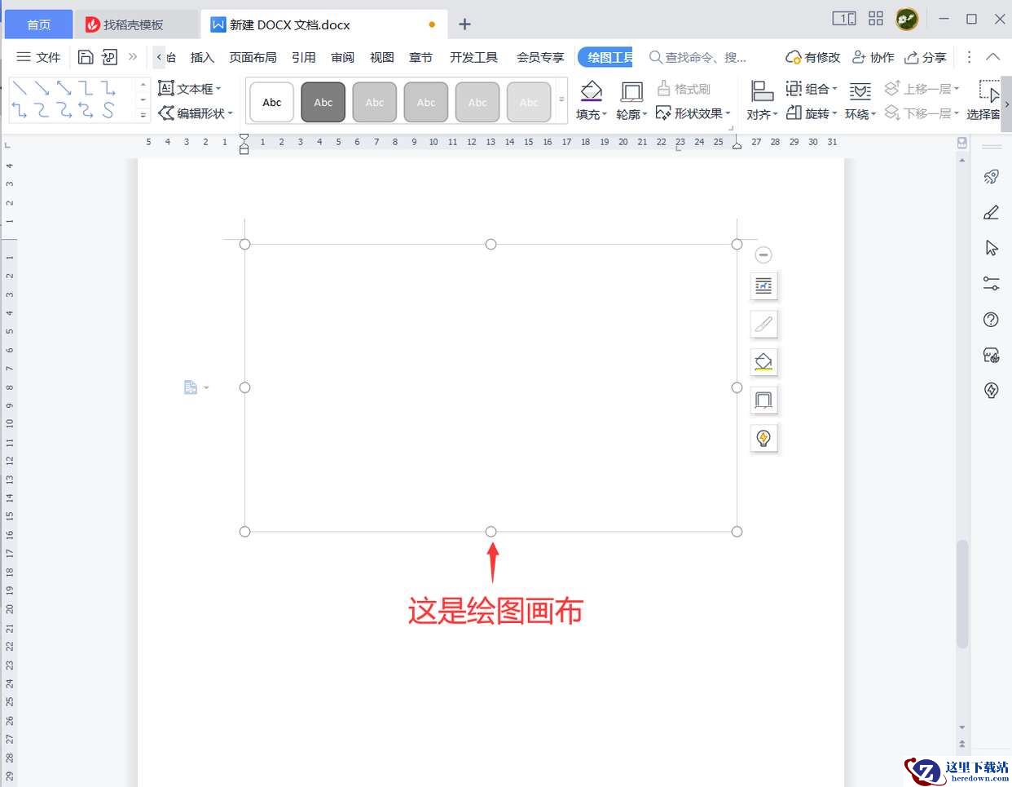Image resolution: width=1012 pixels, height=787 pixels.
Task: Switch to the 首页 home tab
Action: click(x=38, y=24)
